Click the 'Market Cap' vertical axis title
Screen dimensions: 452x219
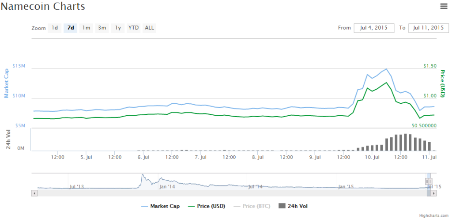[7, 83]
